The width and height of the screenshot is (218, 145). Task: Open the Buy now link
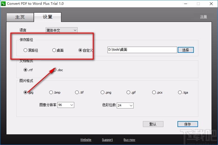click(x=129, y=140)
